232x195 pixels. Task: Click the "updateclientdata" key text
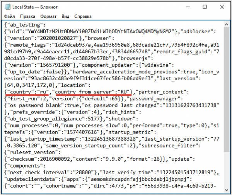point(31,179)
